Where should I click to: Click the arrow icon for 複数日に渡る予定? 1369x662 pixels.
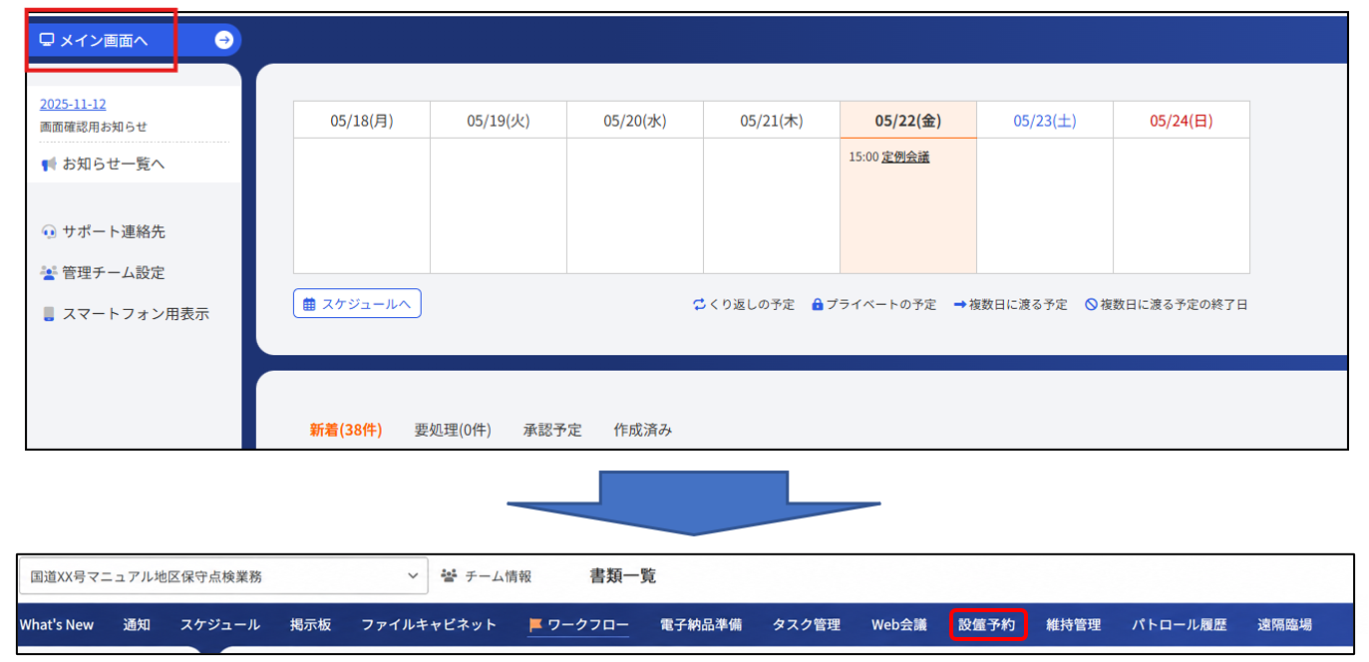[x=960, y=304]
